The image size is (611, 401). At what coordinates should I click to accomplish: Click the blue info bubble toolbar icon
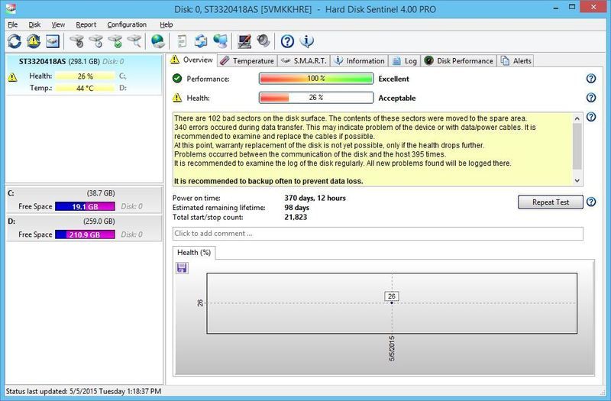[x=307, y=41]
